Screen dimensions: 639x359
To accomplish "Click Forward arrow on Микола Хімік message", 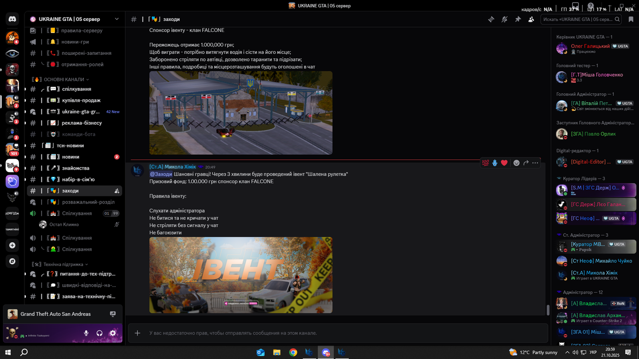I will 526,163.
